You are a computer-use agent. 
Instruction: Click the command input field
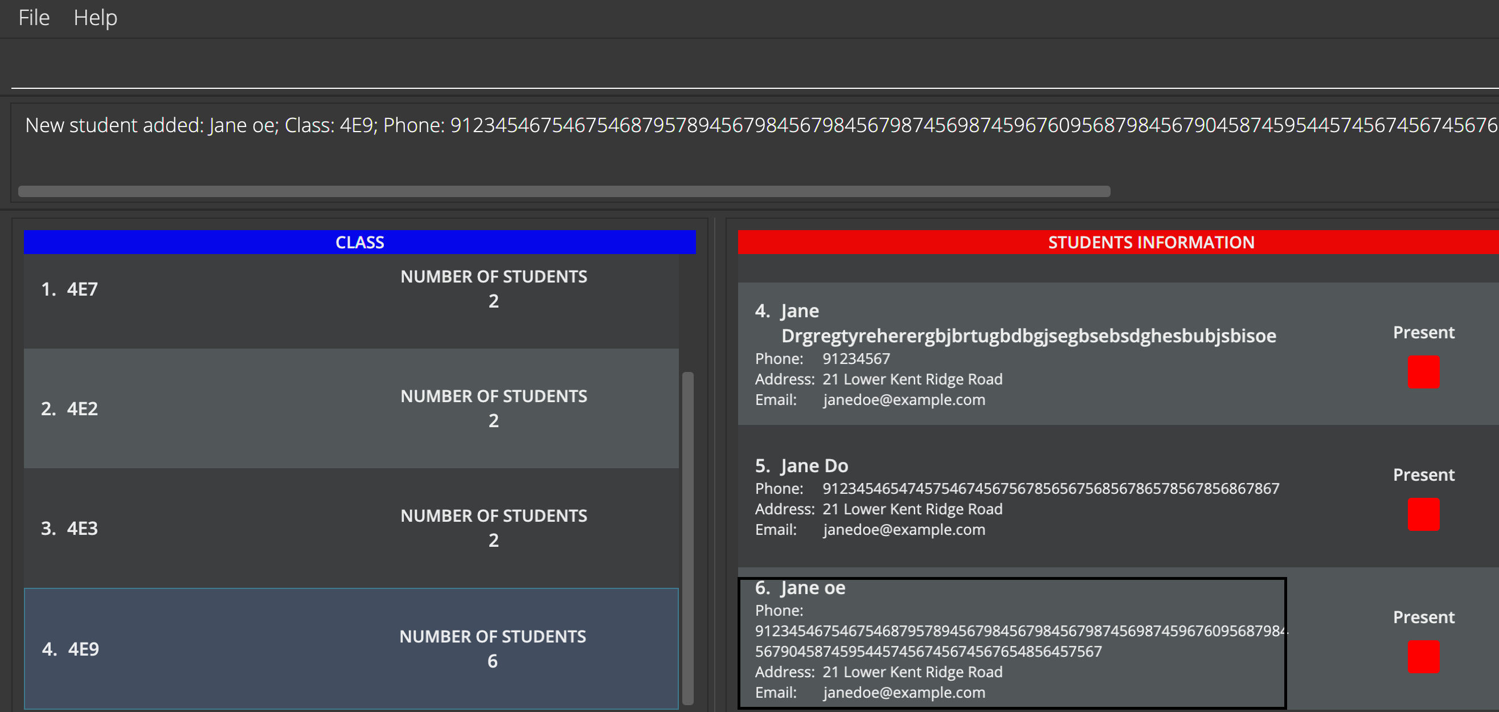751,65
